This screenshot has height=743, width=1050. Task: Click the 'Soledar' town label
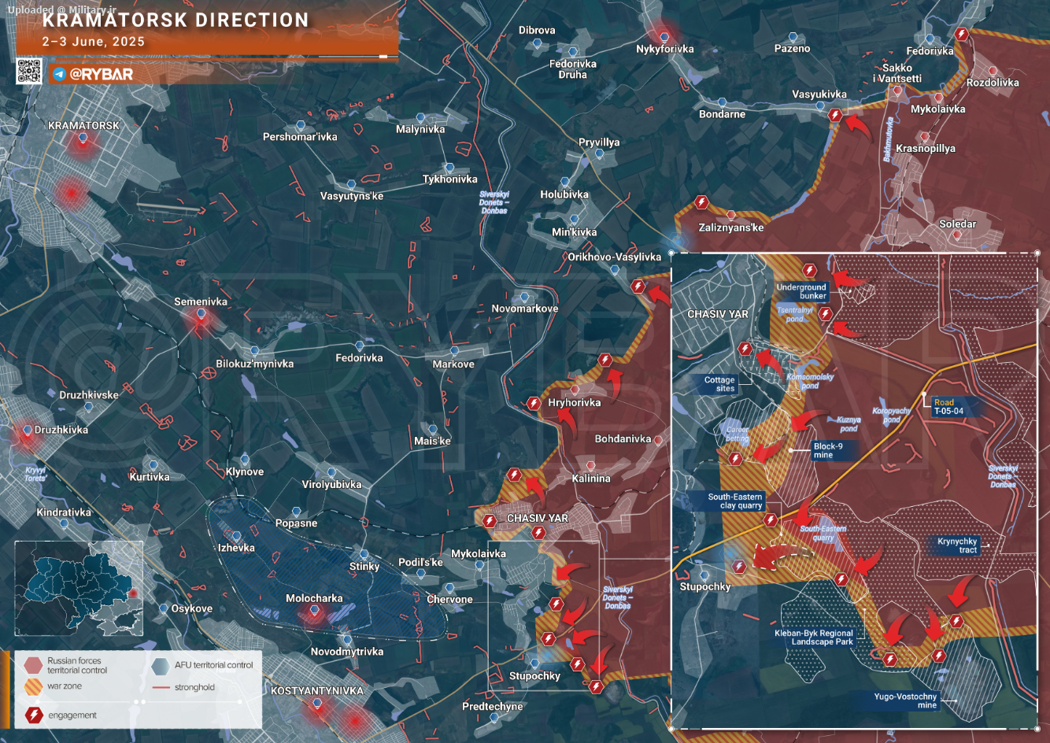(x=957, y=224)
